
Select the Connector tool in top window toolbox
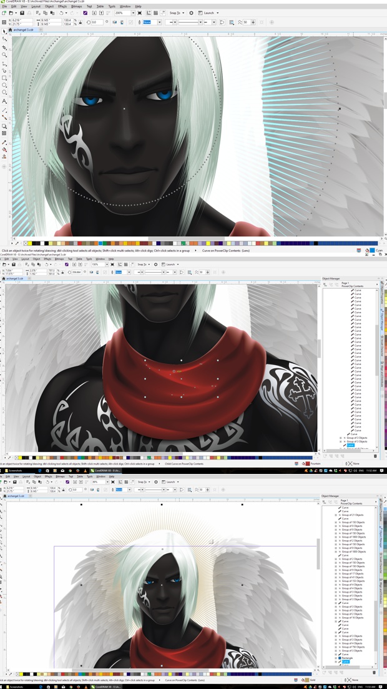[x=4, y=118]
